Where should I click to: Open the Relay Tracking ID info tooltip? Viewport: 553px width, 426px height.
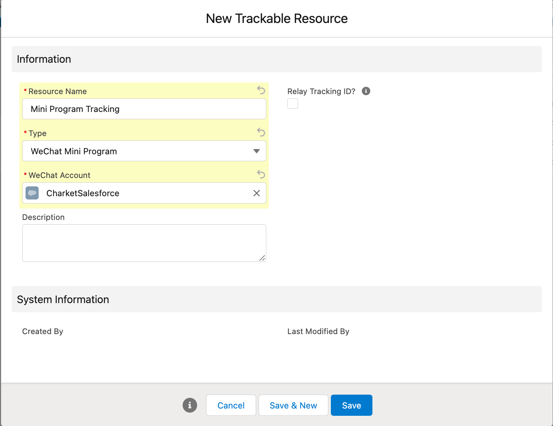click(x=366, y=91)
